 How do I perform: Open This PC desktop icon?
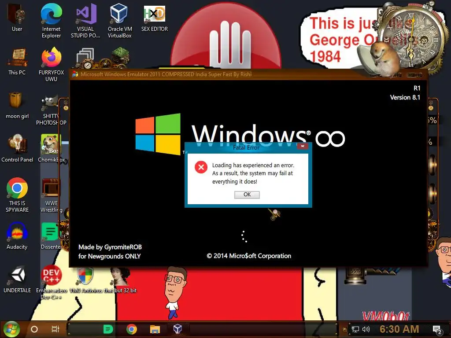17,62
